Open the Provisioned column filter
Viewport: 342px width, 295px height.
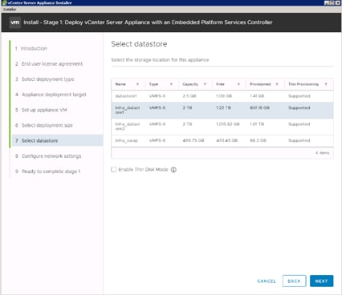pos(277,84)
